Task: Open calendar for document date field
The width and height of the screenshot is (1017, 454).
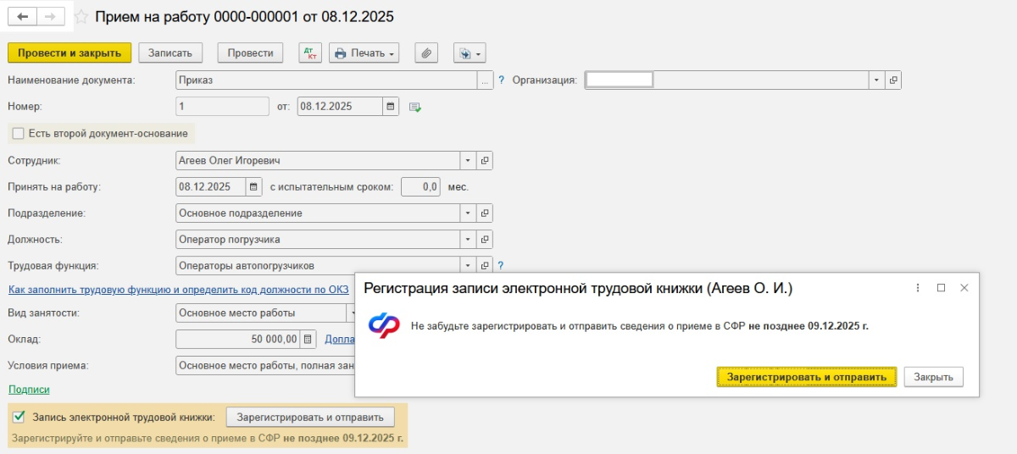Action: tap(391, 107)
